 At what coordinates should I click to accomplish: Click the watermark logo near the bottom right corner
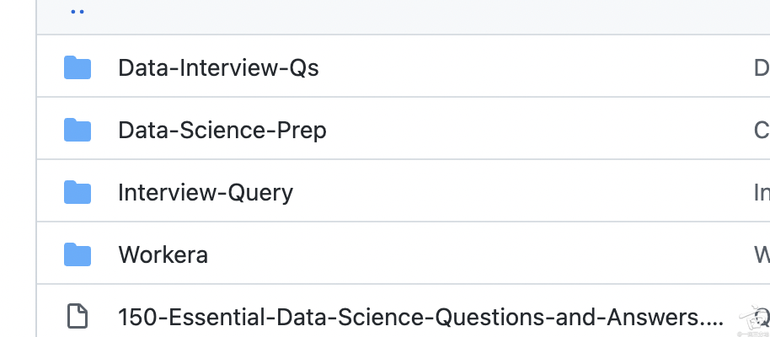[x=750, y=320]
